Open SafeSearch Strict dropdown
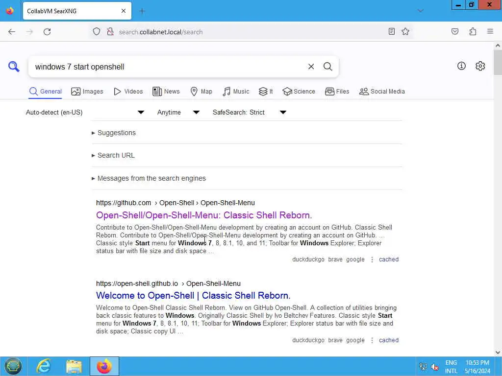The width and height of the screenshot is (502, 376). pyautogui.click(x=250, y=112)
